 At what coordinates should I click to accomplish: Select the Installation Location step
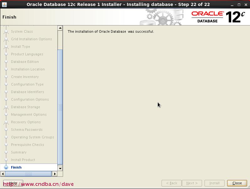pyautogui.click(x=28, y=69)
